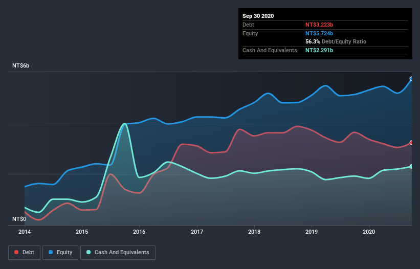
Task: Click the red dot in Debt legend
Action: point(16,252)
